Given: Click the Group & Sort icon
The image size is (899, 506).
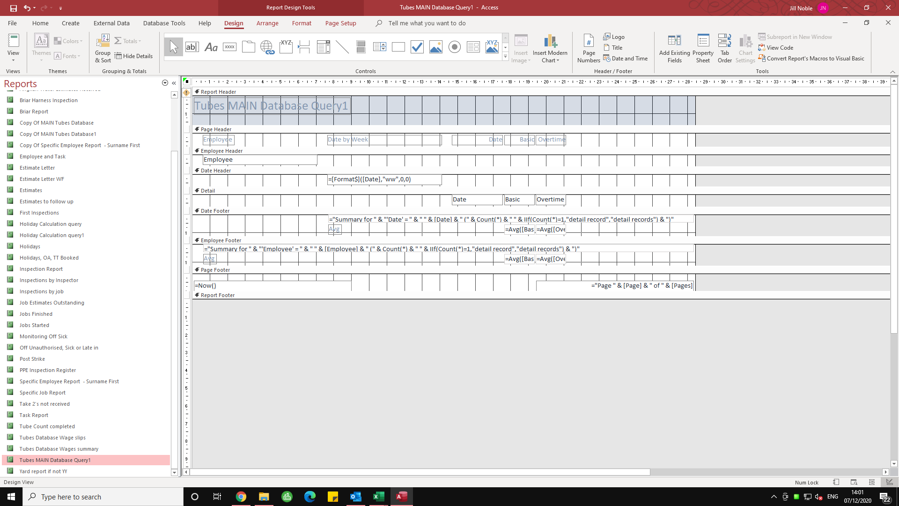Looking at the screenshot, I should 103,41.
